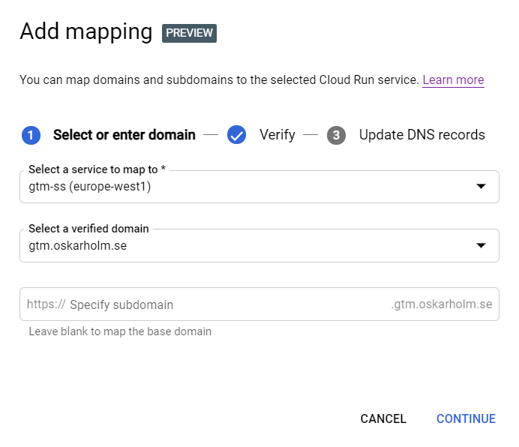Open the Learn more link
The height and width of the screenshot is (447, 519).
[453, 79]
